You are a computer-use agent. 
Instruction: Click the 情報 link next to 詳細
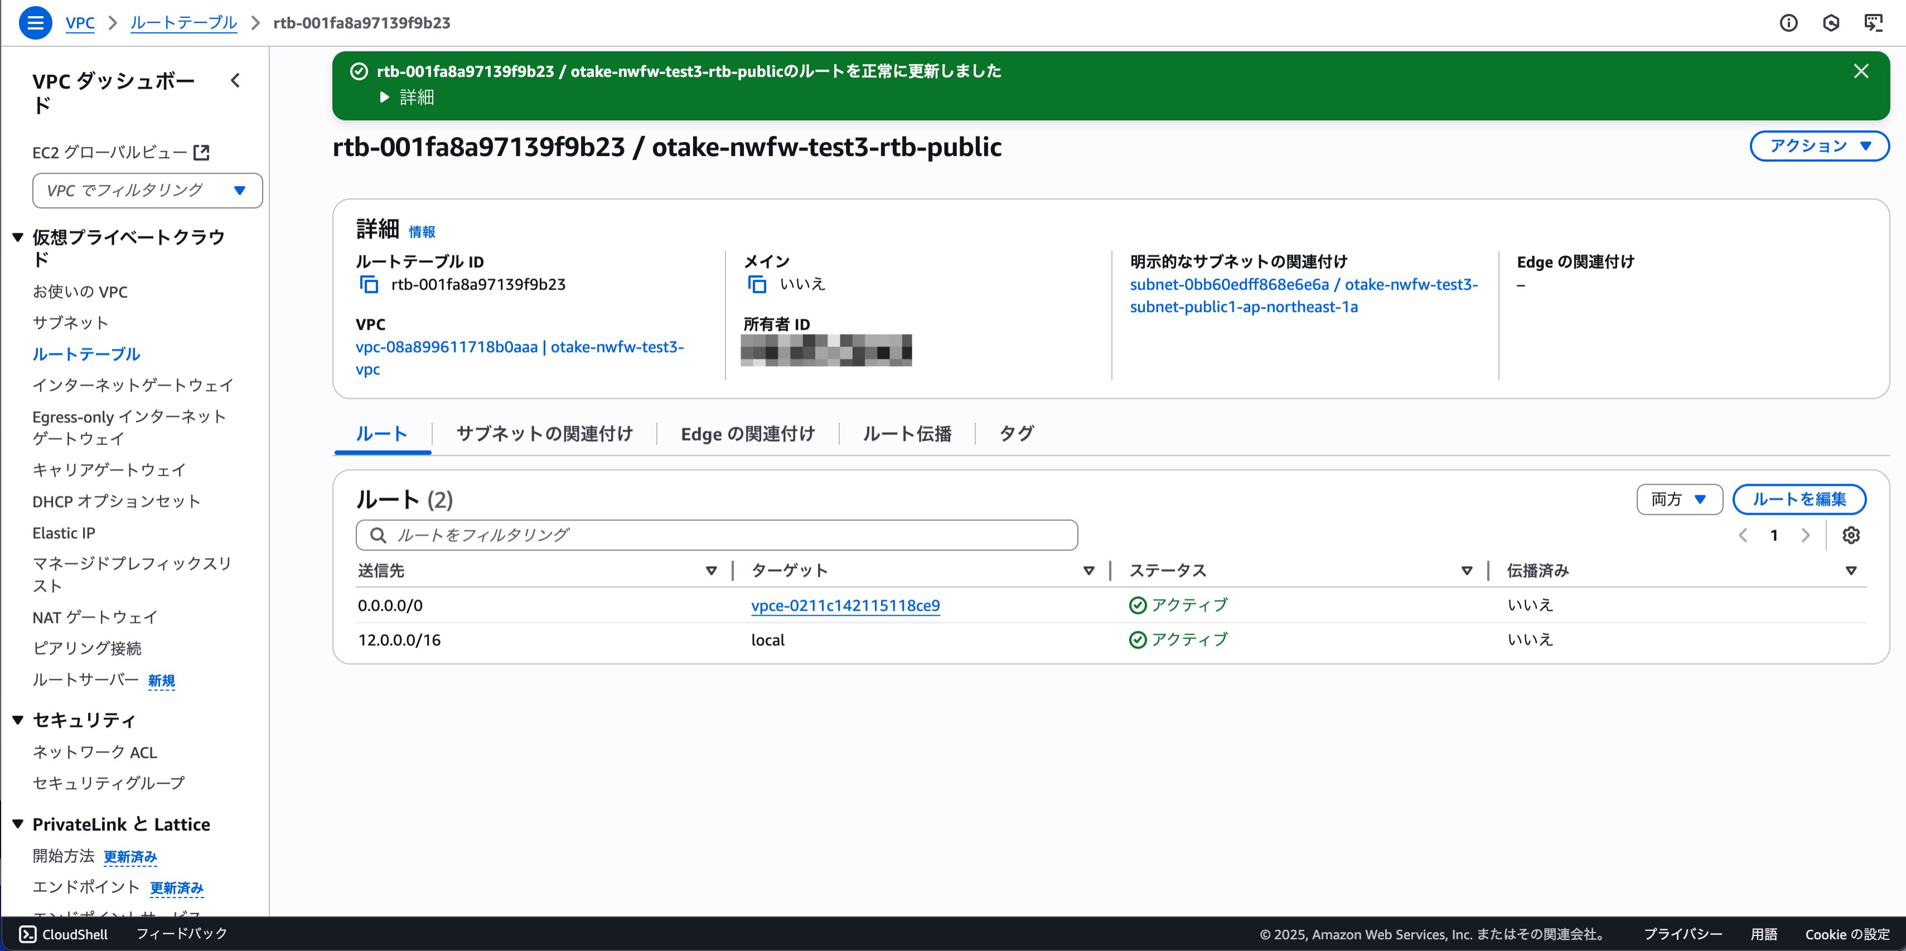pos(422,231)
